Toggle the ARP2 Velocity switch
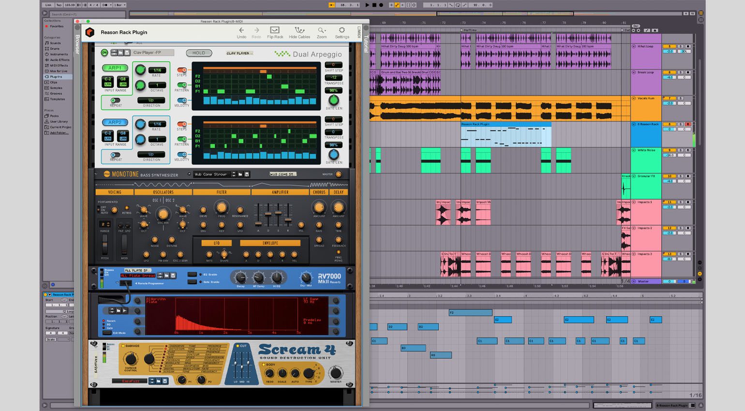 [x=182, y=155]
